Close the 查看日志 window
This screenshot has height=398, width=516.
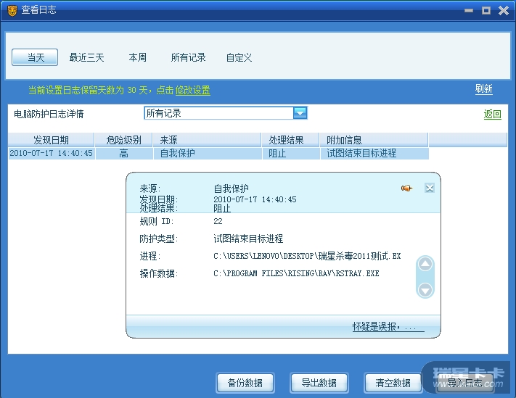click(x=504, y=11)
